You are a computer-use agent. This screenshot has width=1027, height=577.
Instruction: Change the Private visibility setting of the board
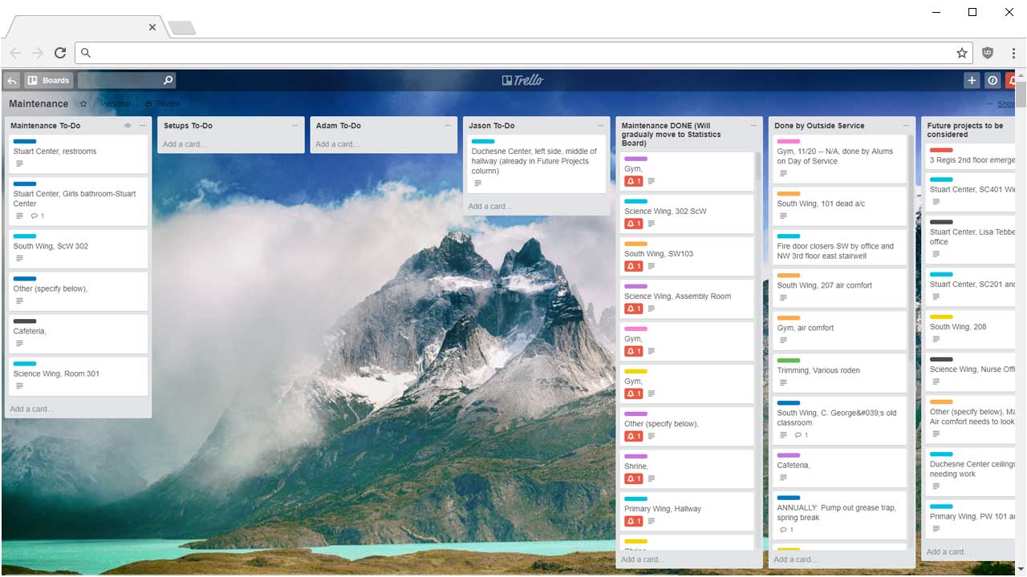tap(163, 104)
